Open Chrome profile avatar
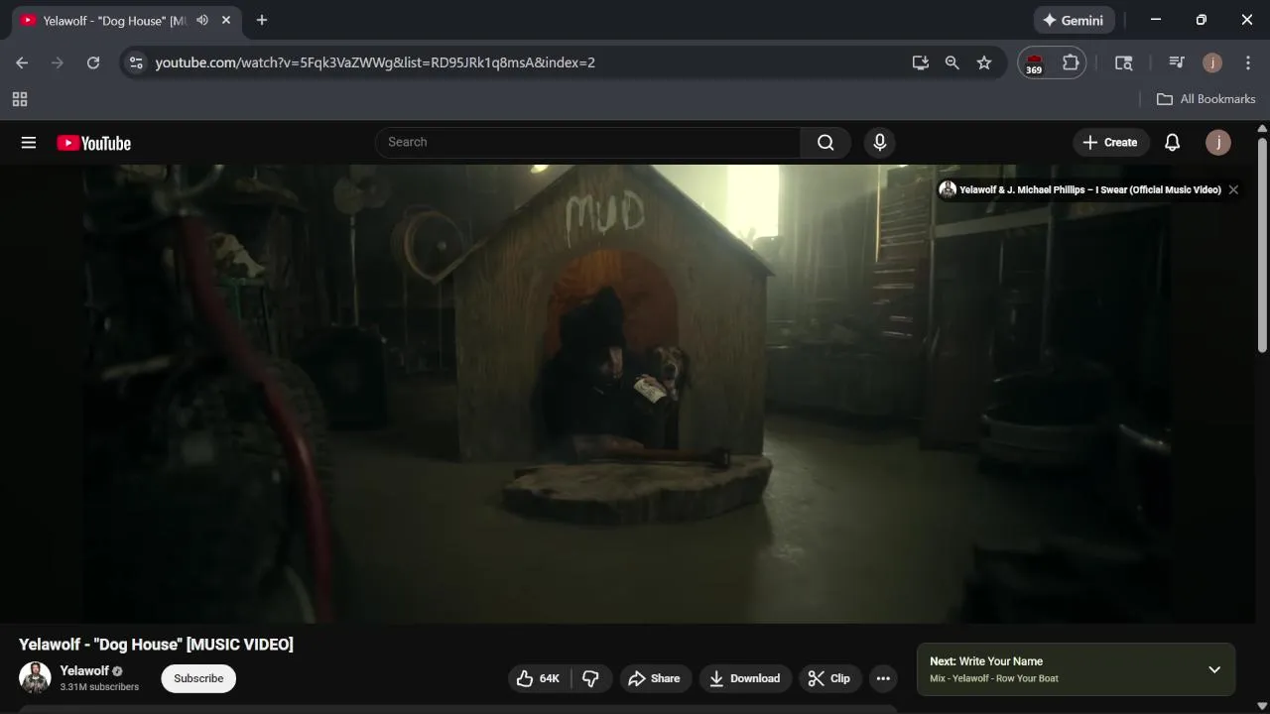The image size is (1270, 714). [x=1212, y=62]
